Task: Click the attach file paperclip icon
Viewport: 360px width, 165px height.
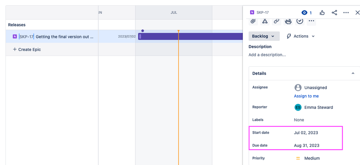Action: (x=253, y=21)
